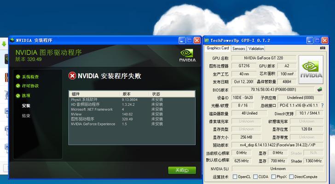335x184 pixels.
Task: Click the camera screenshot icon in GPU-Z
Action: [x=323, y=48]
